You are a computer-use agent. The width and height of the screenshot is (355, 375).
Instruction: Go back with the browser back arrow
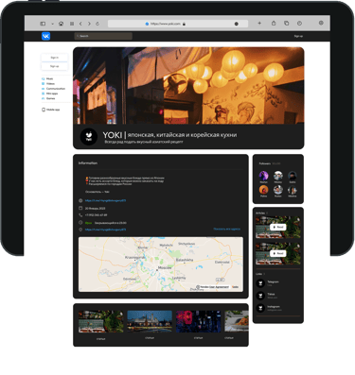tap(80, 24)
